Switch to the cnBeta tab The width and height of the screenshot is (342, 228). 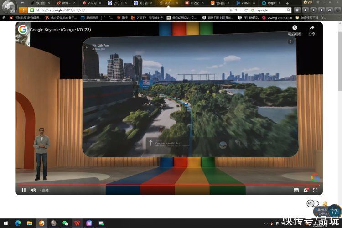pos(246,3)
